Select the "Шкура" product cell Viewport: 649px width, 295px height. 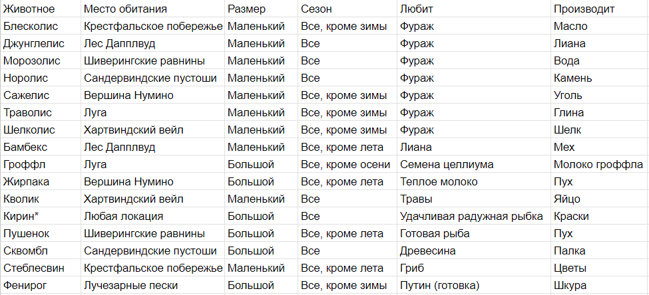pyautogui.click(x=570, y=286)
